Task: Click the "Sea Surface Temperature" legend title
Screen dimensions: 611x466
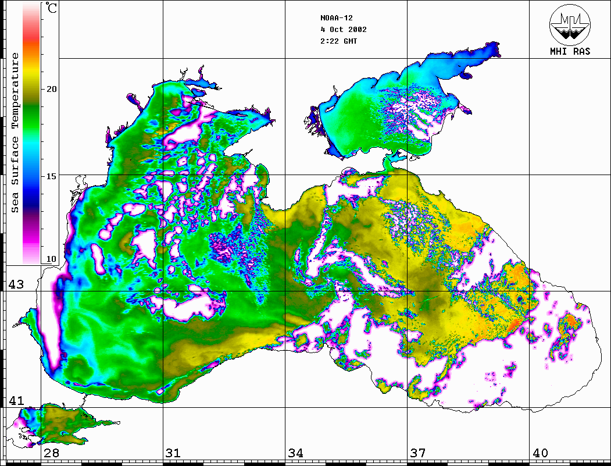Action: [15, 133]
